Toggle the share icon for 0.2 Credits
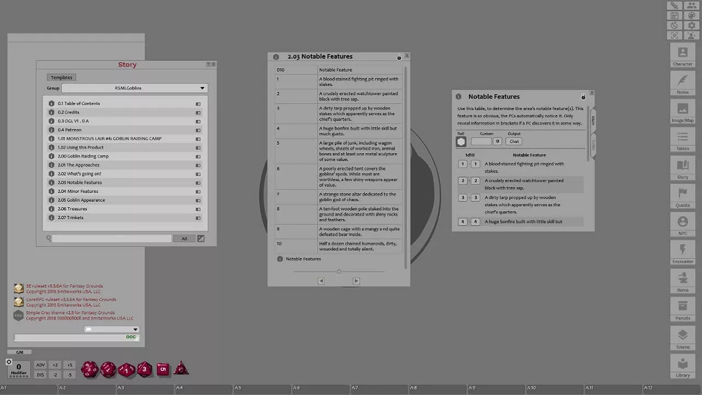The height and width of the screenshot is (395, 702). (198, 112)
